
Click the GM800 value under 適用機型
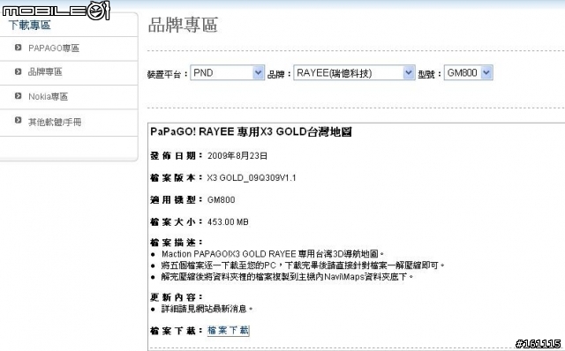[x=222, y=200]
